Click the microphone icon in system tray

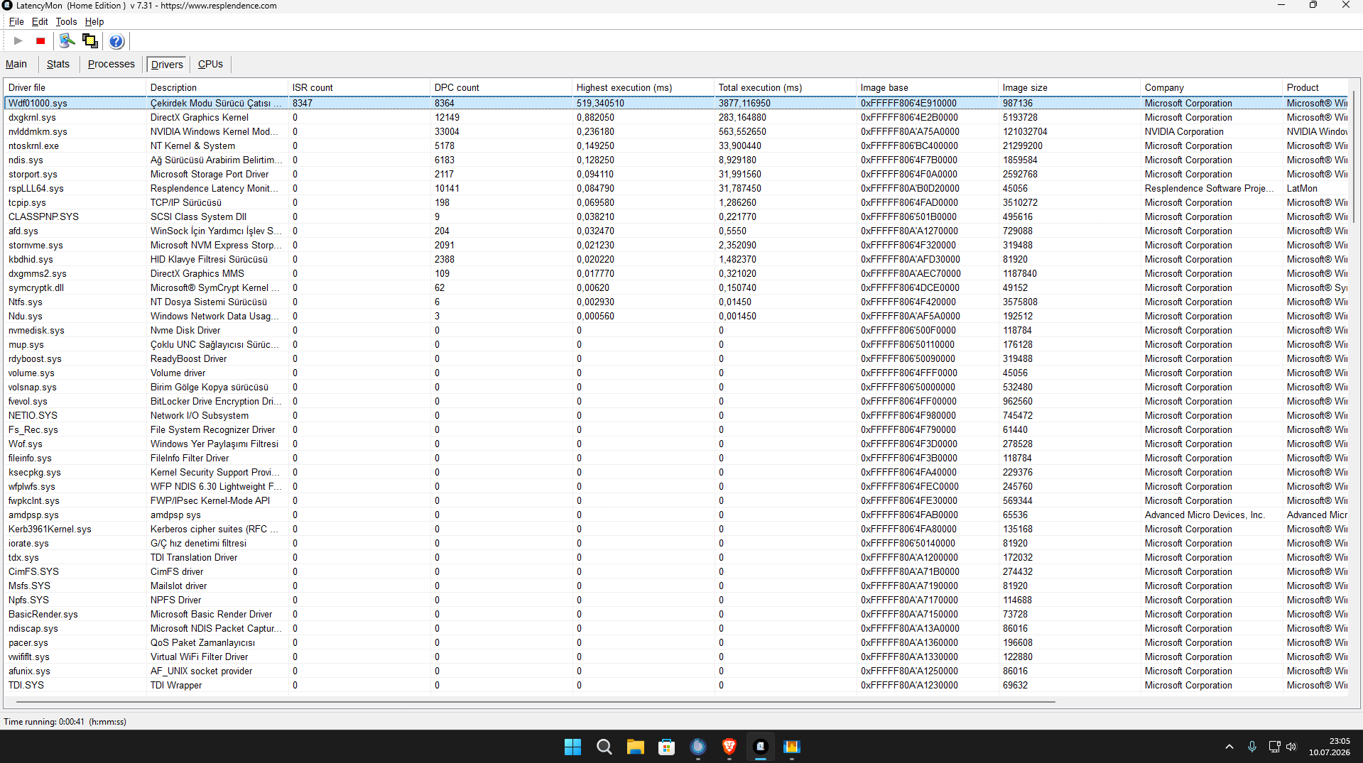pyautogui.click(x=1252, y=747)
